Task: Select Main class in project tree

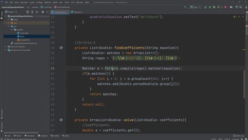Action: point(21,37)
